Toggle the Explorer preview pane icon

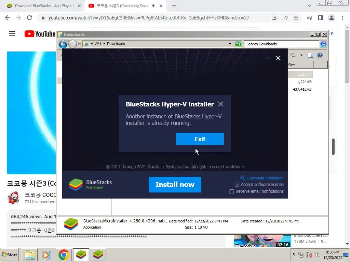[310, 55]
